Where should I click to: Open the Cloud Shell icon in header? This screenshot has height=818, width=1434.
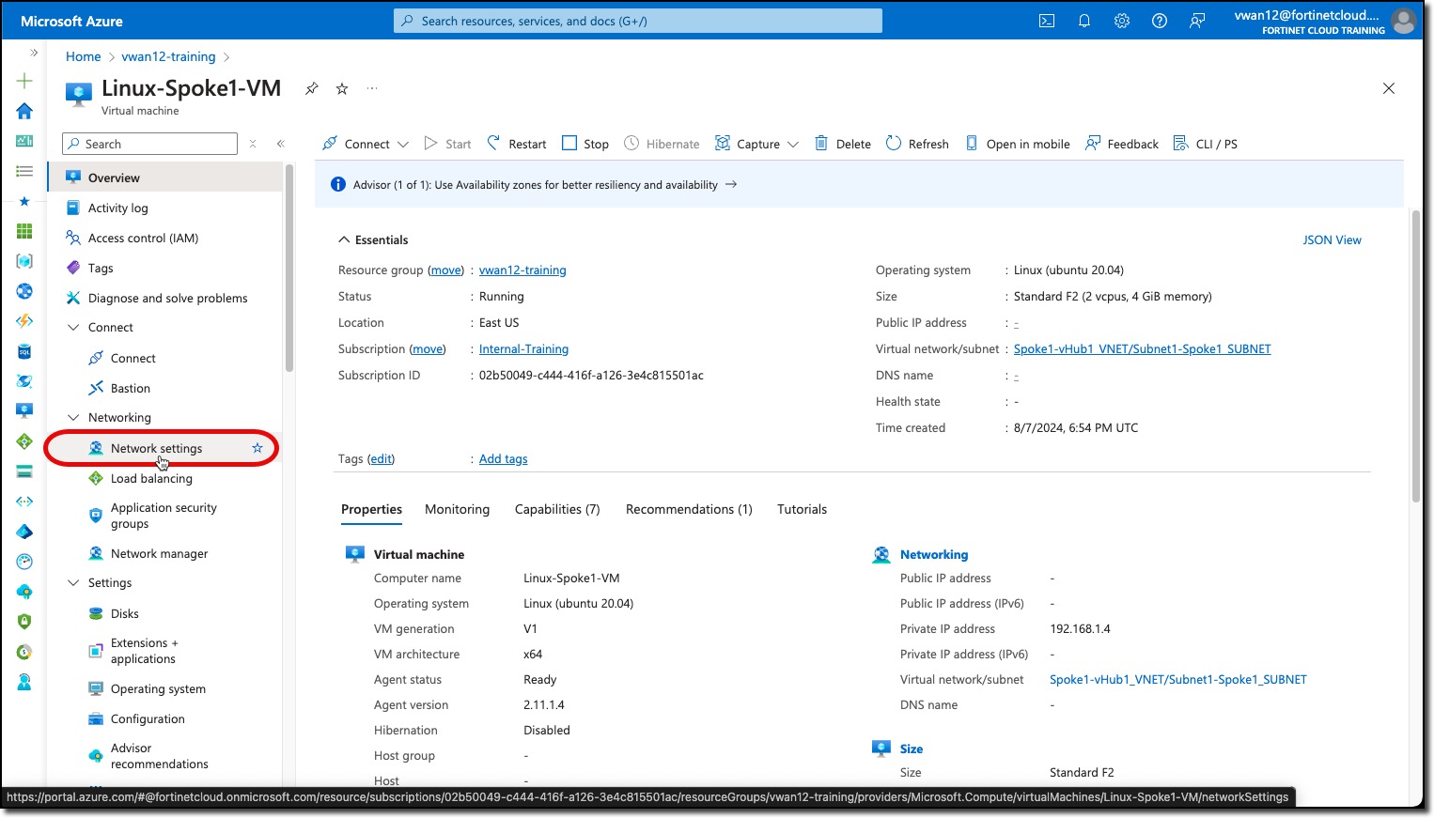tap(1047, 21)
